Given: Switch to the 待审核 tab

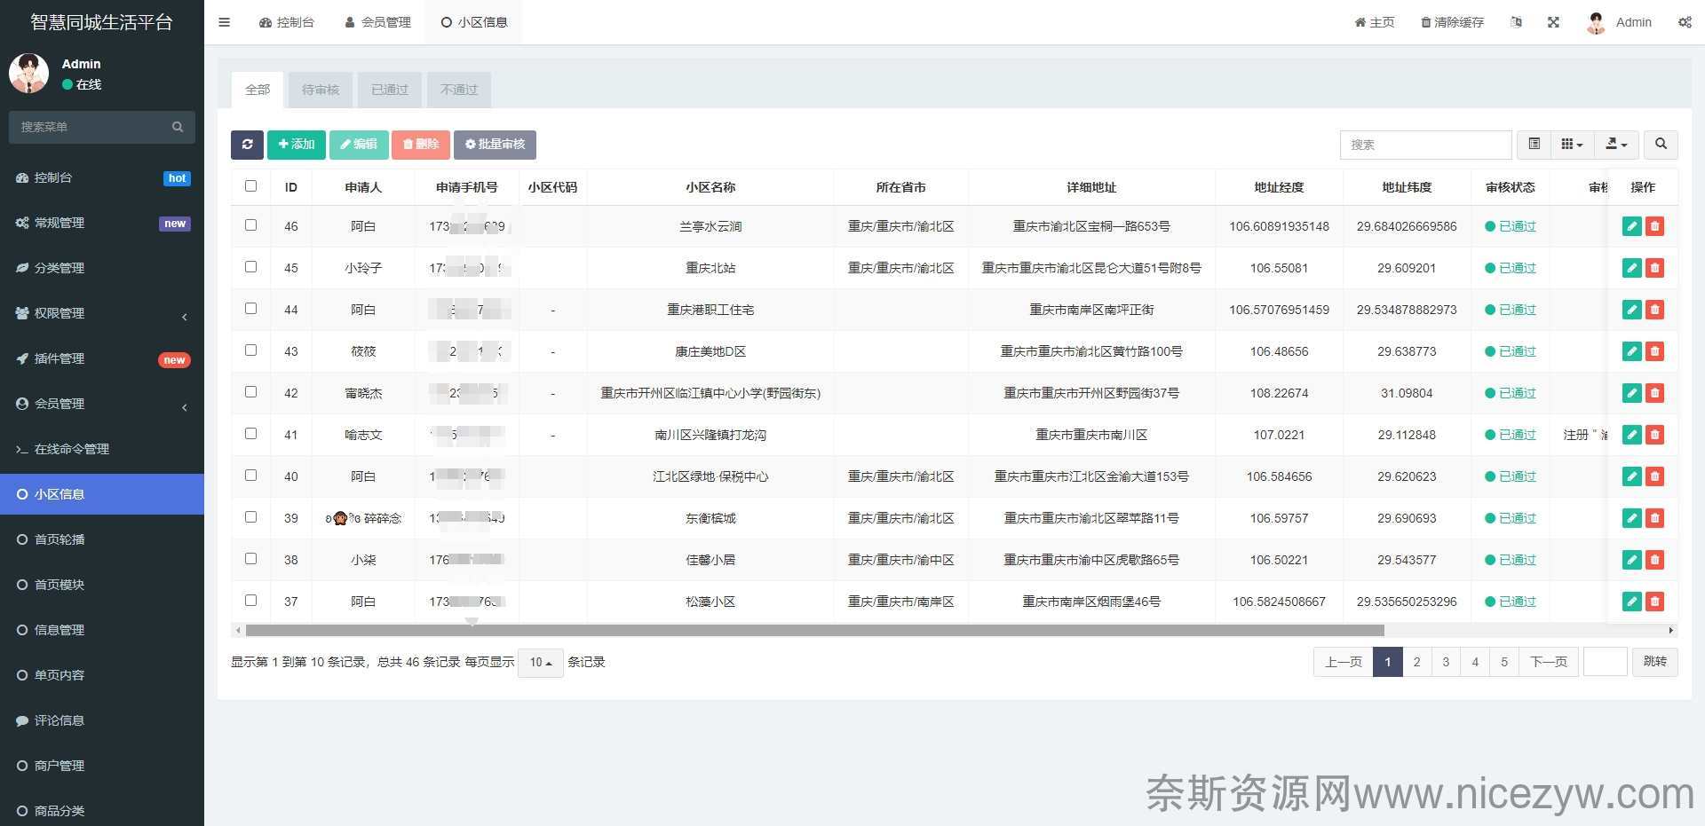Looking at the screenshot, I should pos(321,90).
